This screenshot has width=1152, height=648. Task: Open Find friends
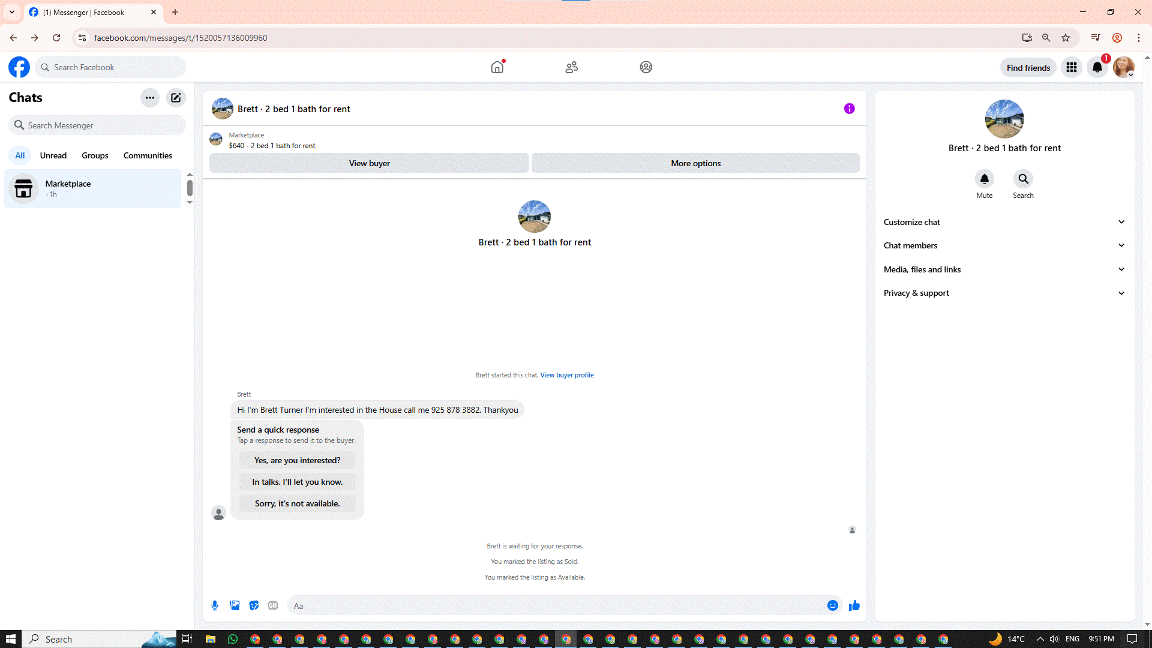point(1028,68)
